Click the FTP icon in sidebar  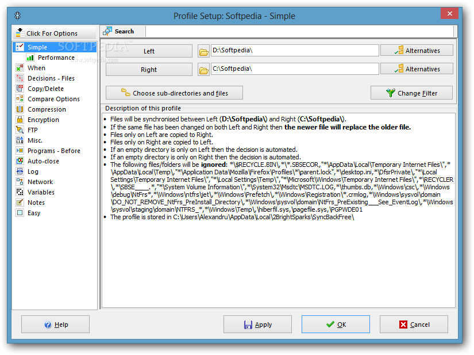[20, 130]
